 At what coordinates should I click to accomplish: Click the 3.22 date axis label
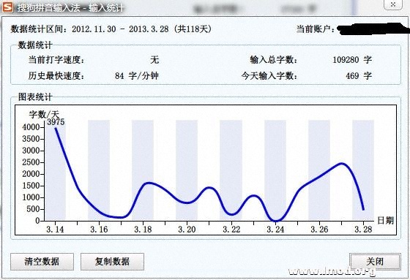click(x=231, y=230)
